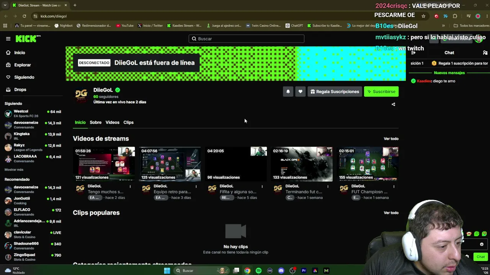This screenshot has height=275, width=490.
Task: Click the green Suscribirse button
Action: pos(381,92)
